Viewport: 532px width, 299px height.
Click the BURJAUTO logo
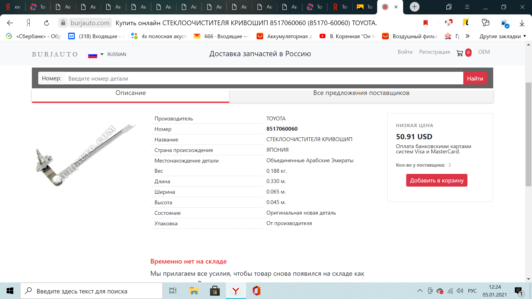click(55, 54)
